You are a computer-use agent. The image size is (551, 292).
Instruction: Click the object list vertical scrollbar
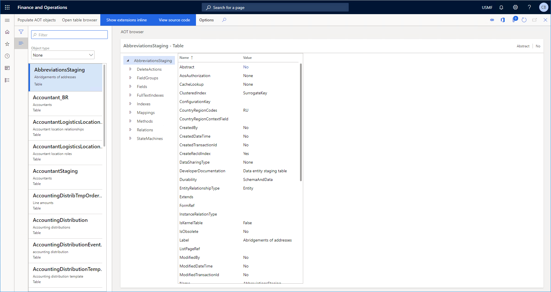coord(104,105)
